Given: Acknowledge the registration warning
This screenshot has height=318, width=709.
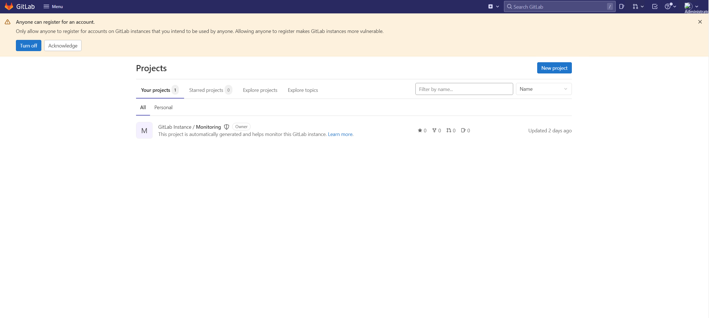Looking at the screenshot, I should point(63,46).
